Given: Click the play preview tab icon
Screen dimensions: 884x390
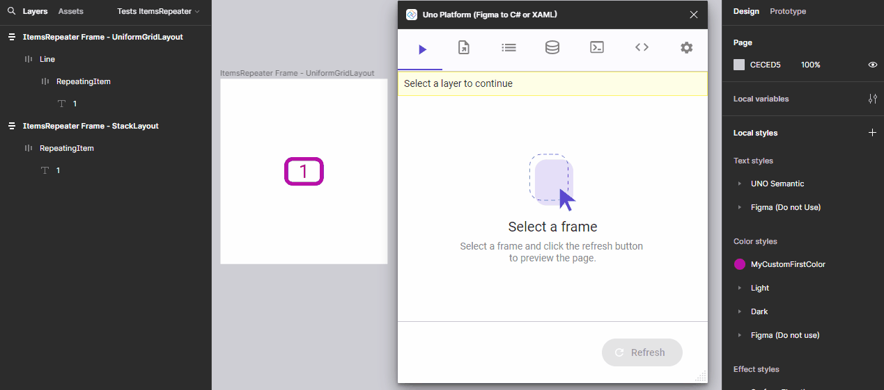Looking at the screenshot, I should [422, 49].
